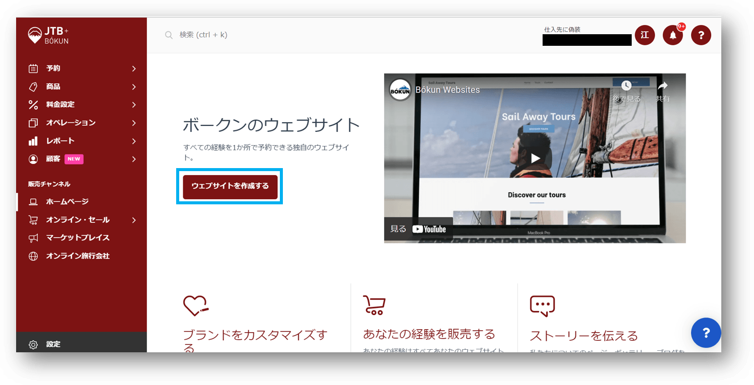
Task: Click the JTB Bókun logo
Action: [x=49, y=35]
